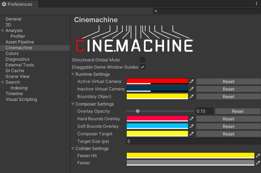Pick Inactive Virtual Camera color with eyedropper

coord(192,89)
